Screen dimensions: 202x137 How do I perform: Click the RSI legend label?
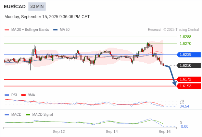tap(14, 95)
